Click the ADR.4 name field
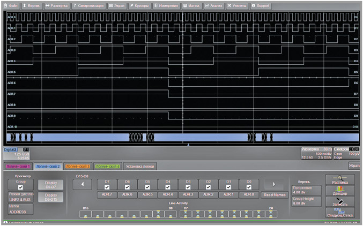 coord(168,194)
